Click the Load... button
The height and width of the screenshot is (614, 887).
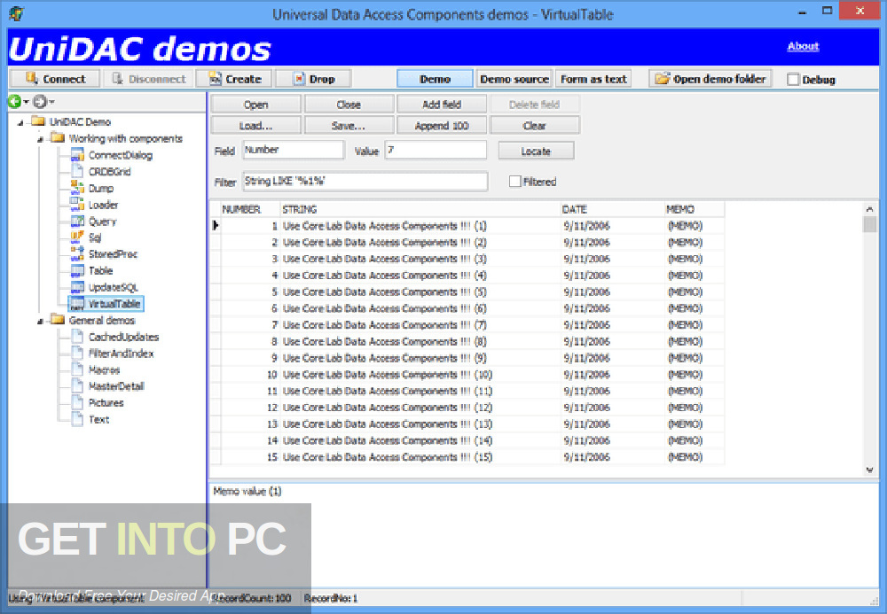coord(255,126)
